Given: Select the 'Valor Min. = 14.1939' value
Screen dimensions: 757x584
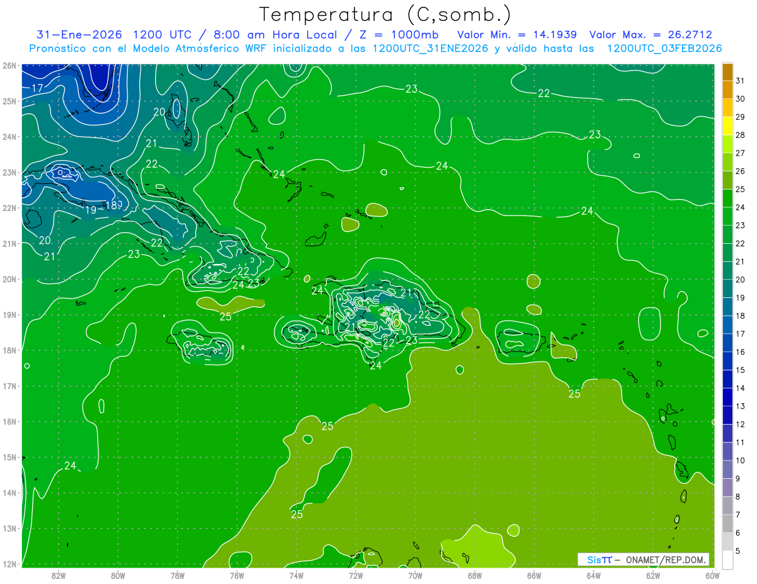Looking at the screenshot, I should (x=517, y=35).
